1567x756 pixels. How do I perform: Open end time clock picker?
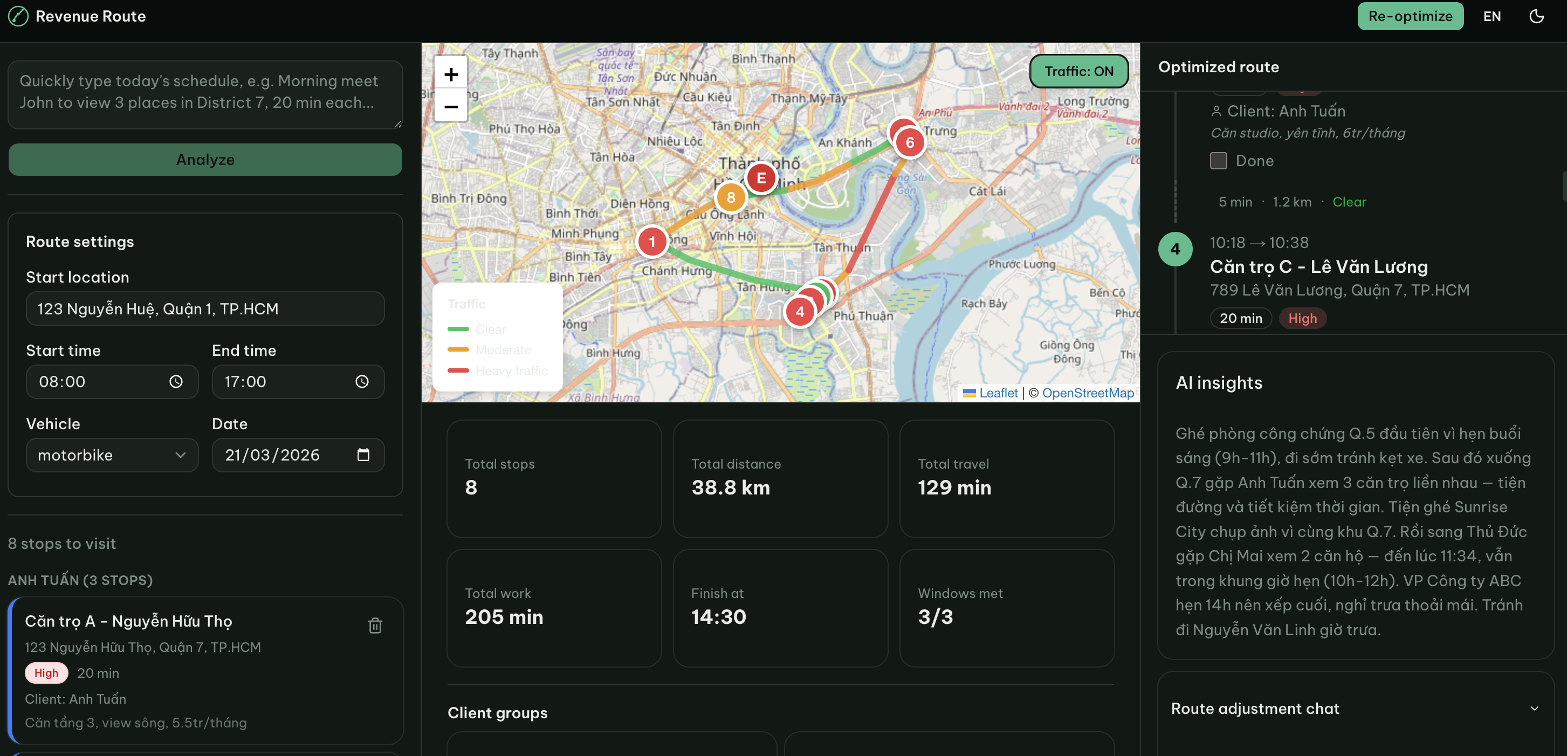(x=362, y=381)
